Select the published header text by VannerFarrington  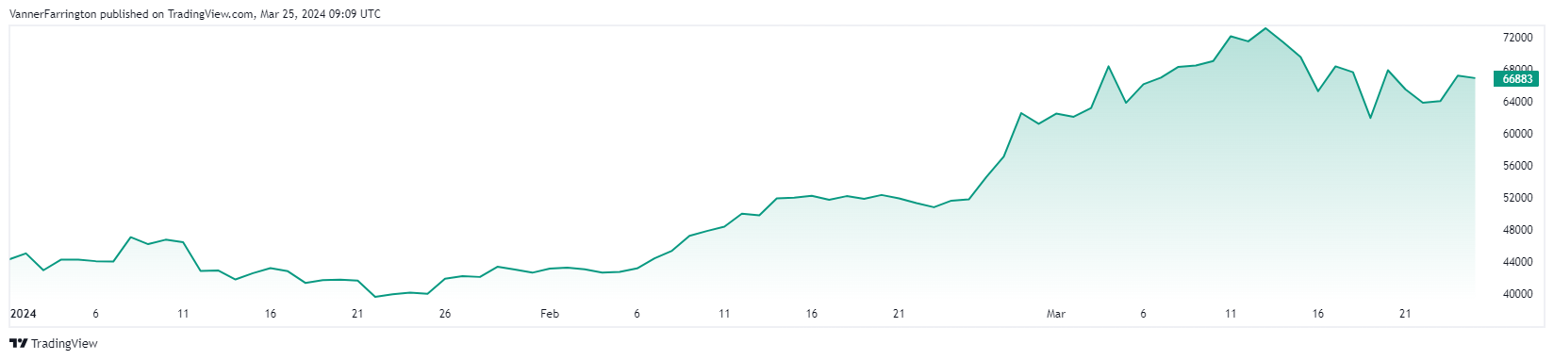(x=195, y=14)
